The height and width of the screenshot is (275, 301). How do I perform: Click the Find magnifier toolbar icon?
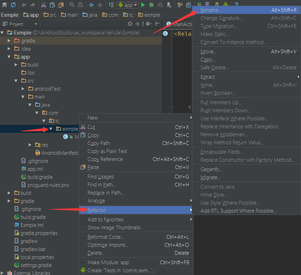[72, 5]
